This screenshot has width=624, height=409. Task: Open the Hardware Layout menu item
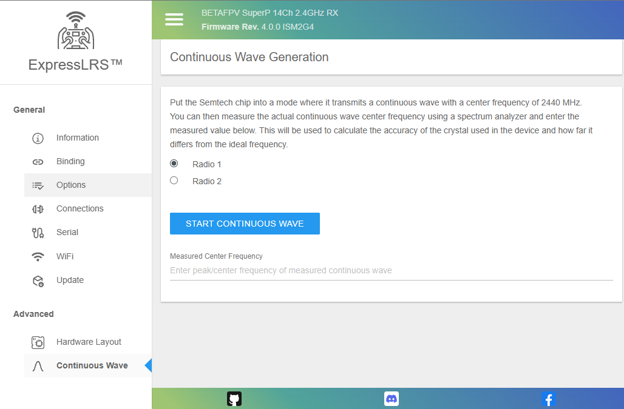click(89, 342)
